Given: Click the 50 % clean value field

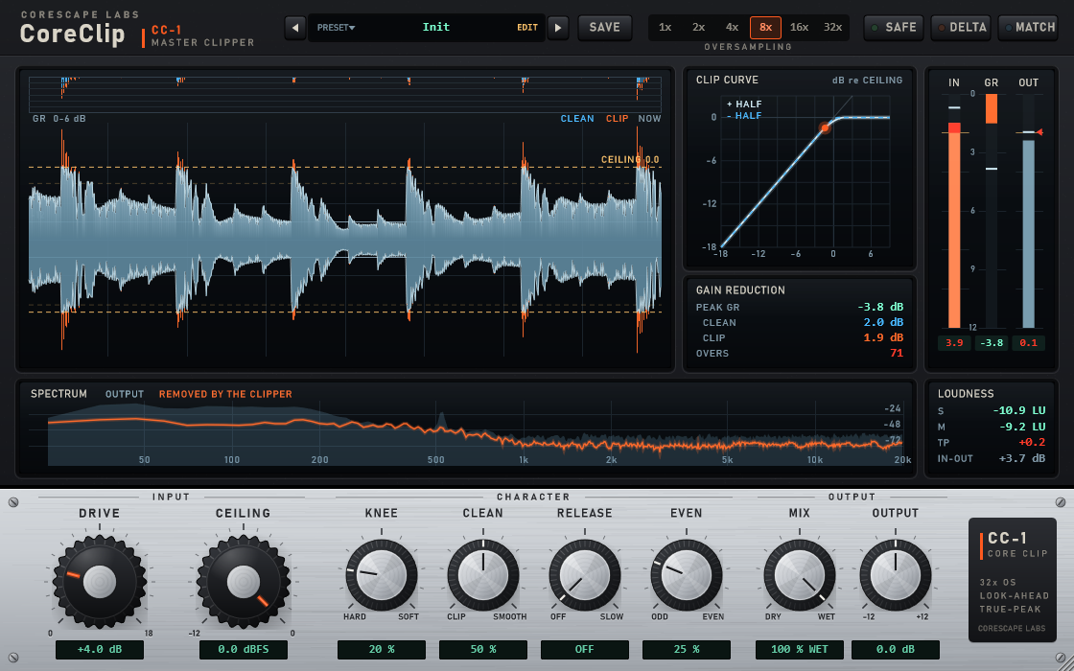Looking at the screenshot, I should [x=483, y=649].
